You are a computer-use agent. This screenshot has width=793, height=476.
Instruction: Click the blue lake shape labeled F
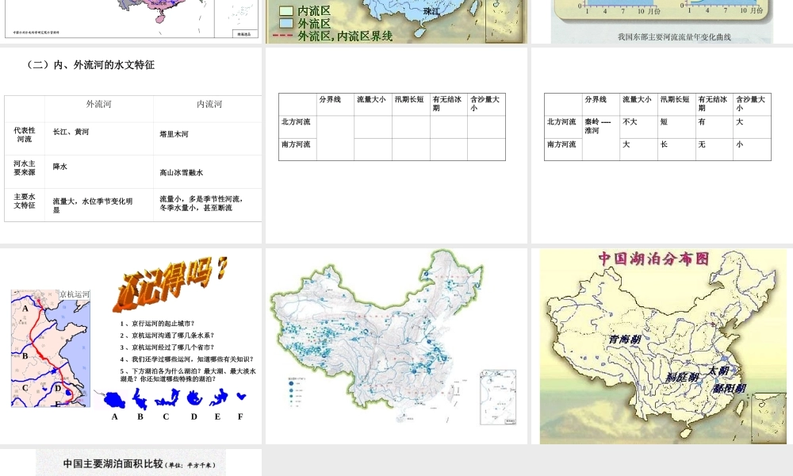[x=241, y=396]
